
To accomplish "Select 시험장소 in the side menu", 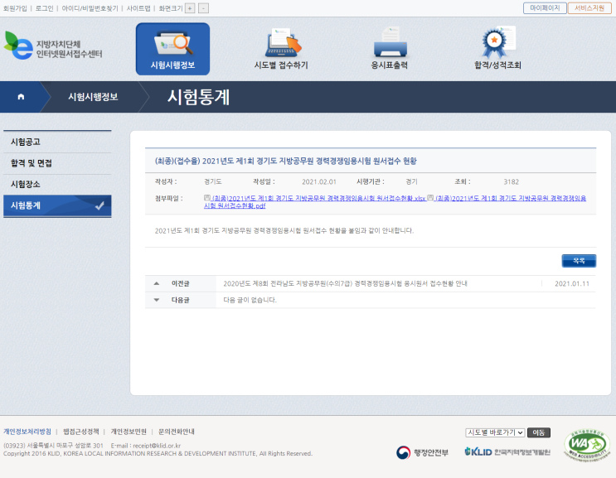I will (57, 184).
